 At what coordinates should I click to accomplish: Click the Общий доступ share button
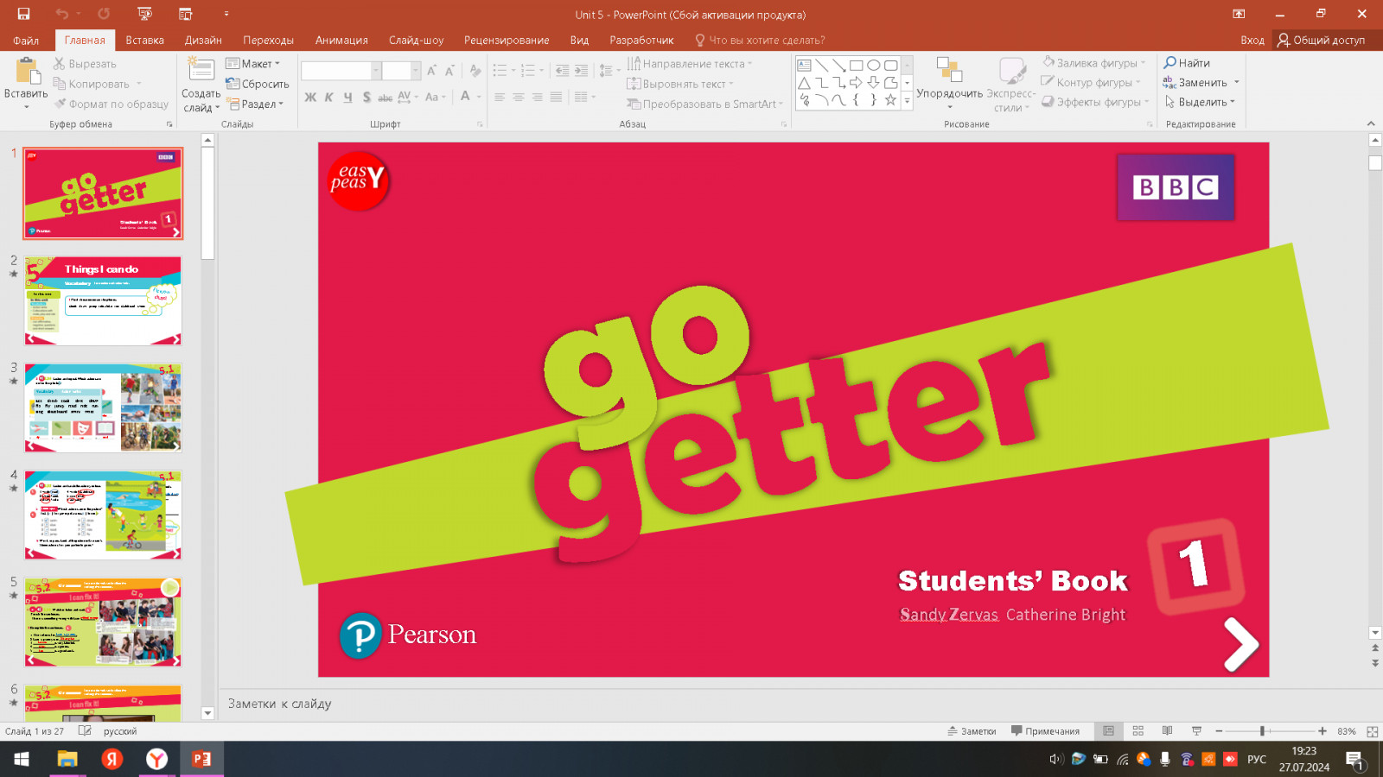[x=1321, y=40]
